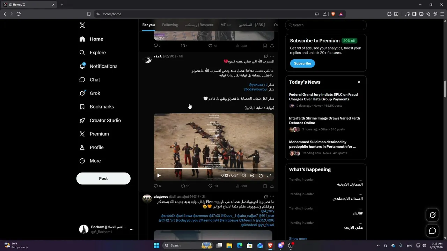Switch to the 3BS tab
Viewport: 447px width, 251px height.
click(252, 25)
